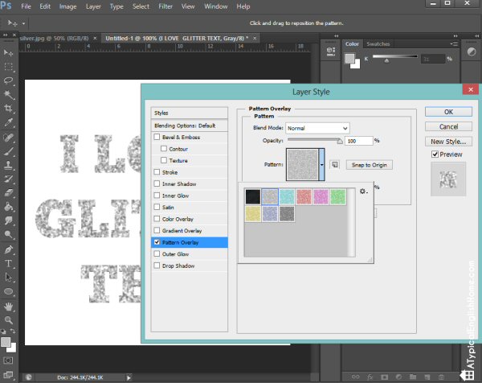
Task: Enable Inner Shadow checkbox
Action: (157, 183)
